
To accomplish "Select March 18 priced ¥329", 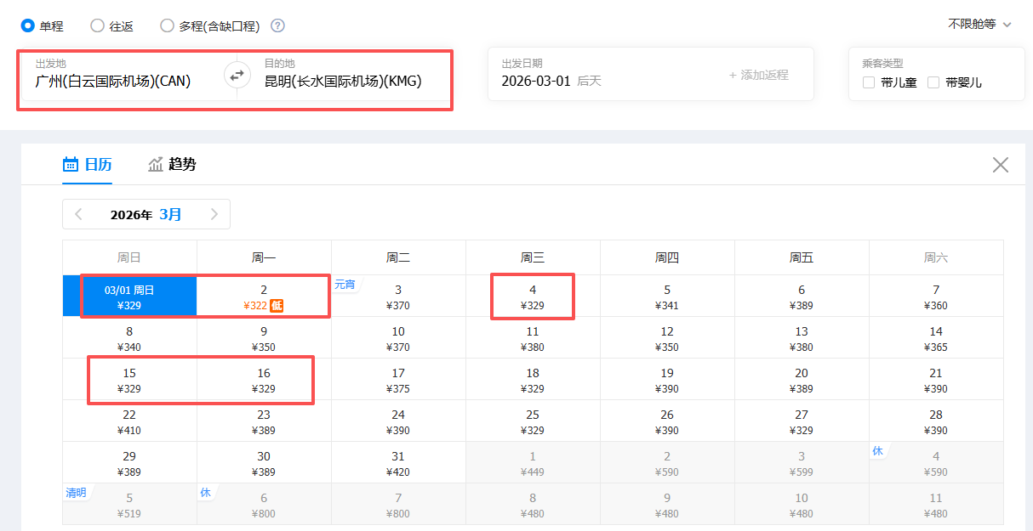I will coord(533,380).
